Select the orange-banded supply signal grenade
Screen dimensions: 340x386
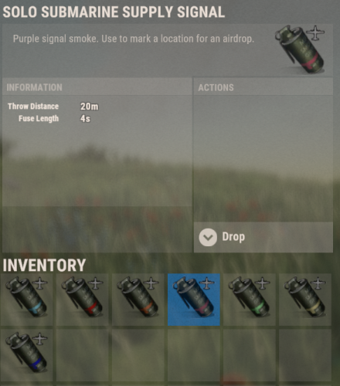pyautogui.click(x=138, y=300)
